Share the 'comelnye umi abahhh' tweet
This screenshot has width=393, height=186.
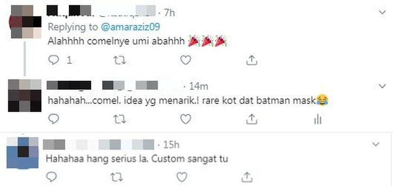252,61
